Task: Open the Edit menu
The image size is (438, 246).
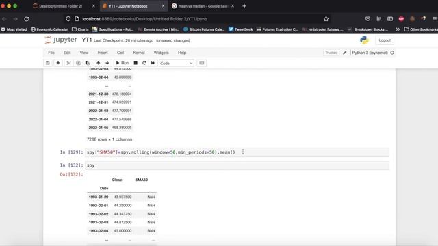Action: pos(67,53)
